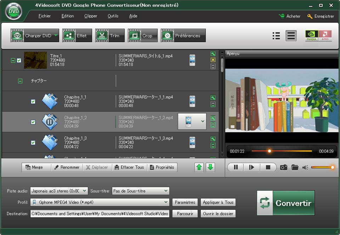This screenshot has height=235, width=340.
Task: Open Préférences gear settings
Action: pyautogui.click(x=183, y=35)
